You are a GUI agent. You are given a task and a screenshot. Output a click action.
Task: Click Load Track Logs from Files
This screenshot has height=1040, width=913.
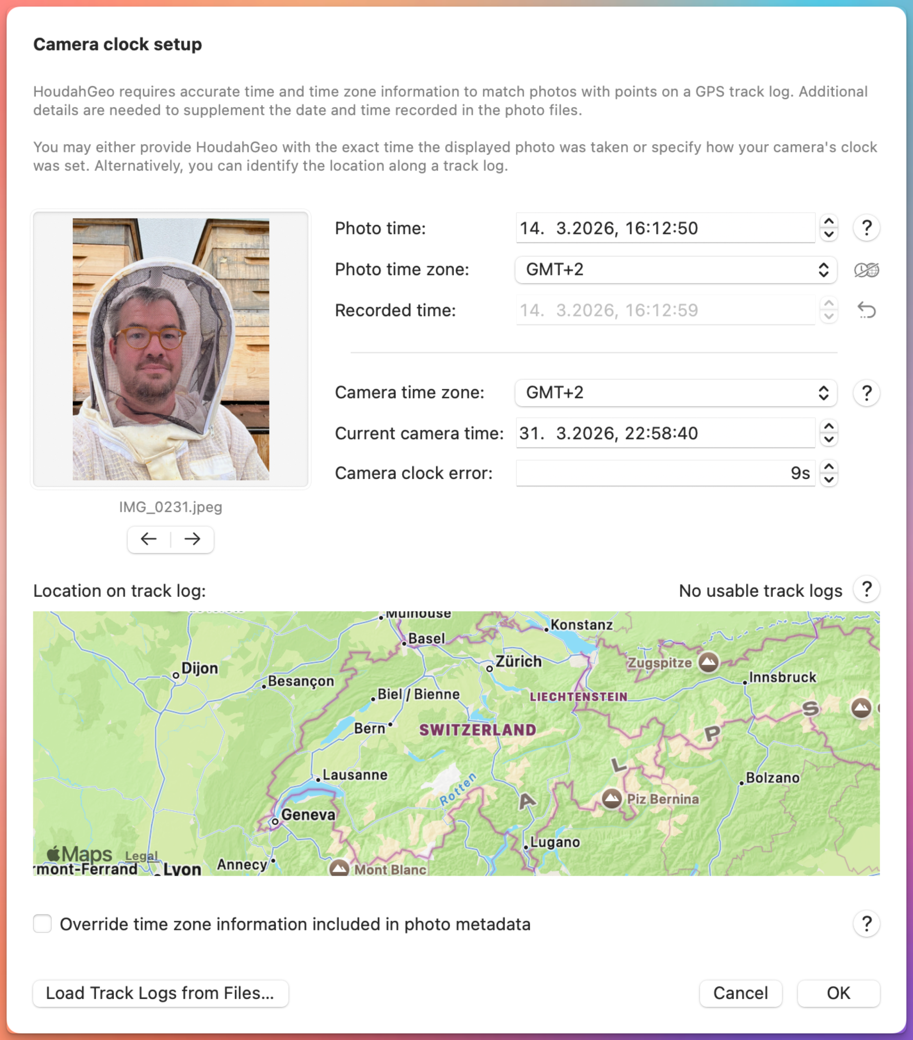tap(160, 993)
